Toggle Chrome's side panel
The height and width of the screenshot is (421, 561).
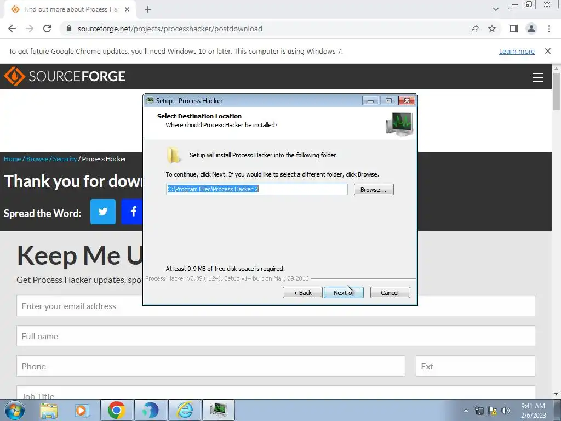click(x=514, y=29)
